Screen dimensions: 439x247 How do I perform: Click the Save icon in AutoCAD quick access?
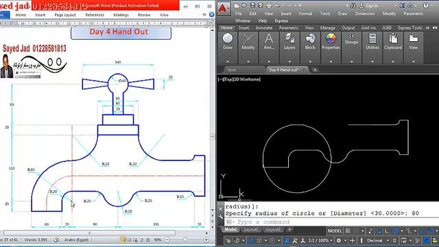(252, 5)
